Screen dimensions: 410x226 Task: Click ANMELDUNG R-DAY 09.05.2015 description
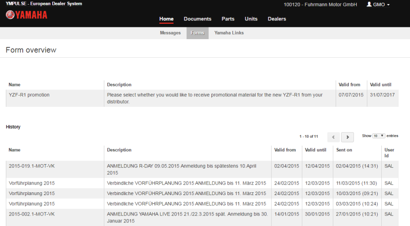[x=182, y=169]
